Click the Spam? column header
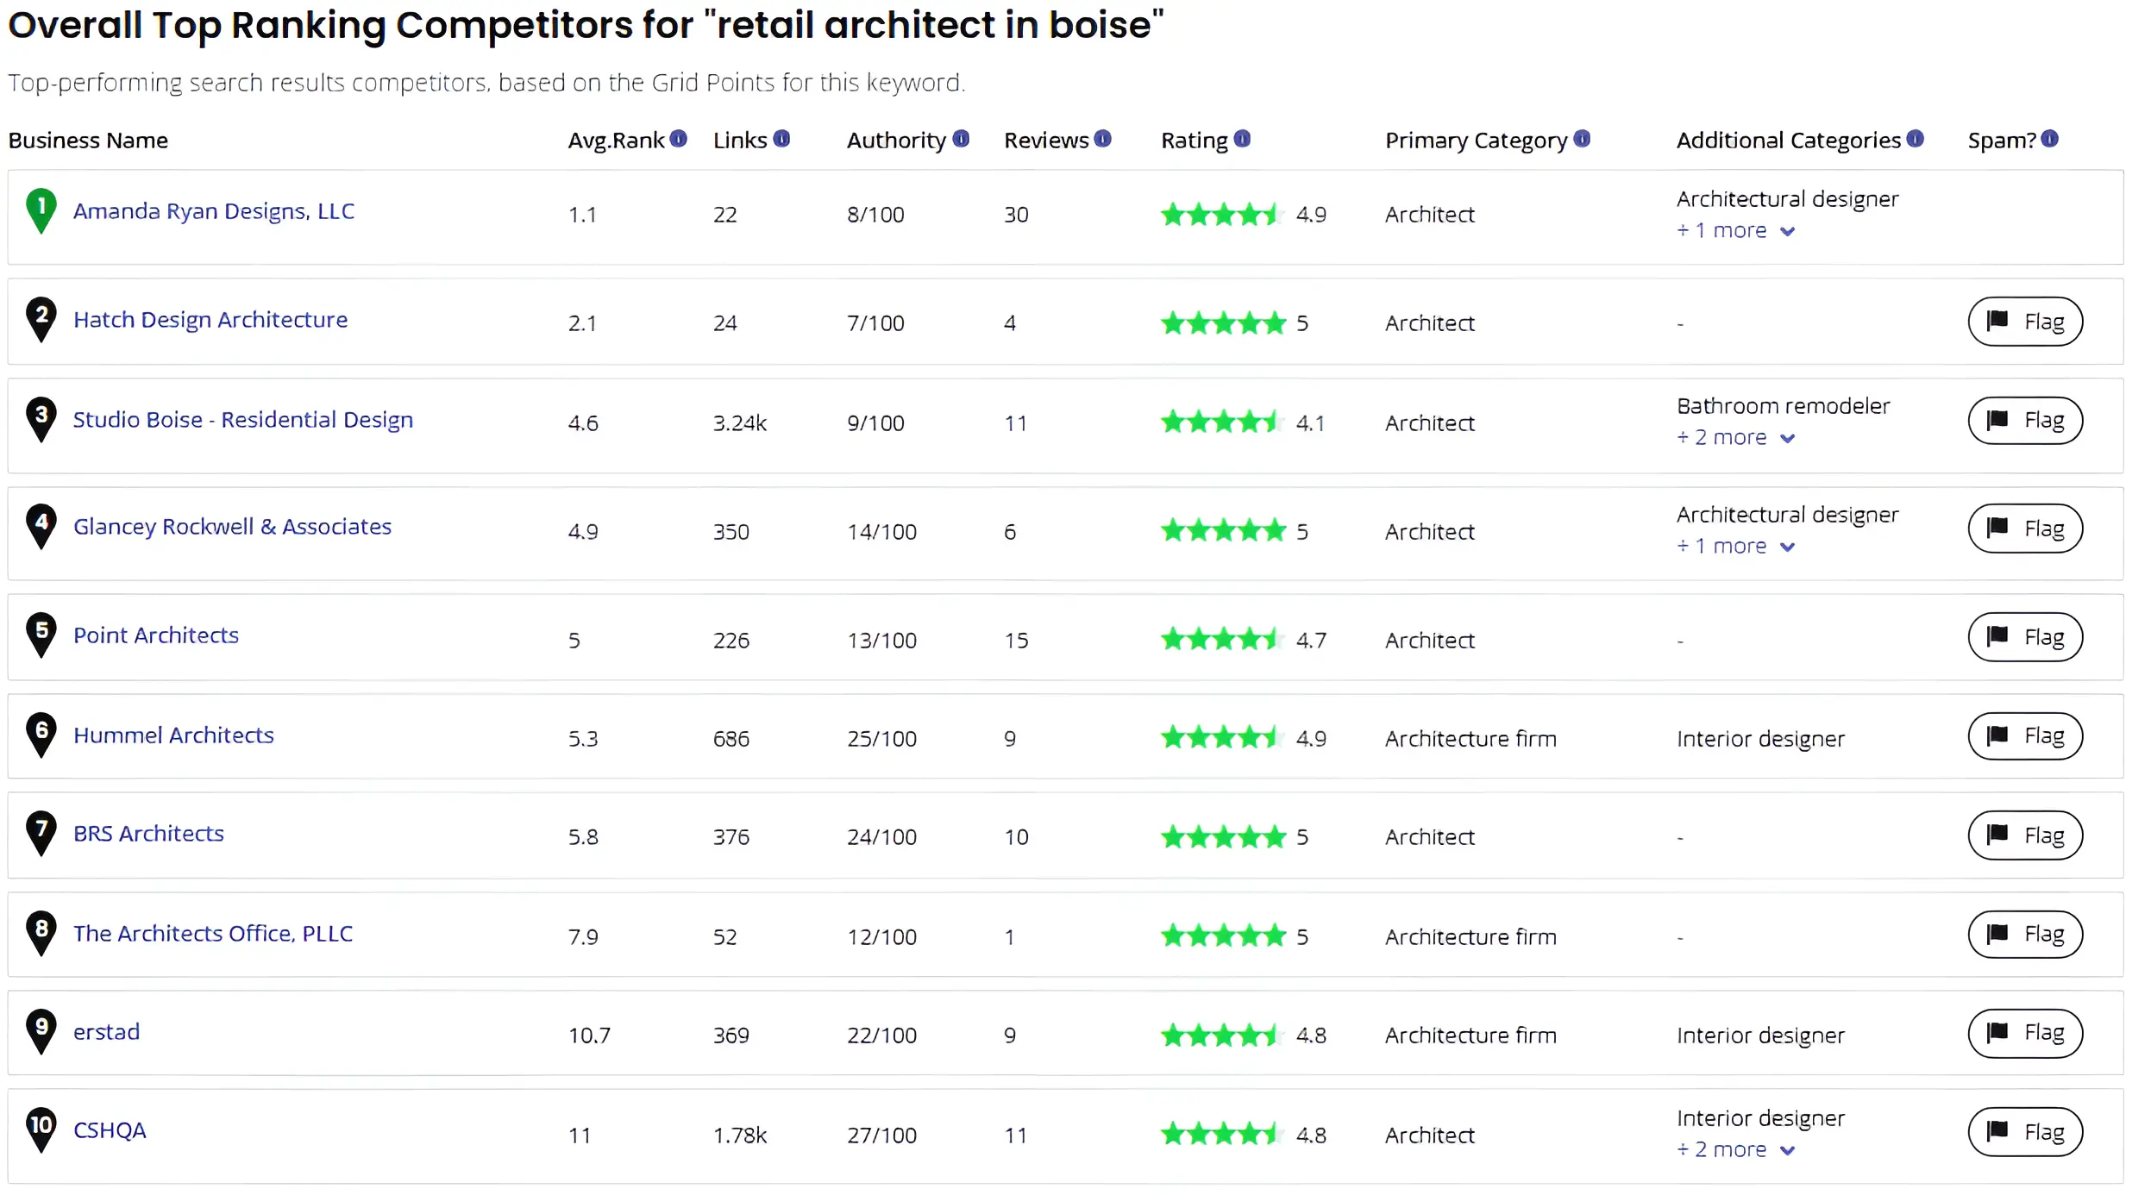The width and height of the screenshot is (2132, 1195). 2001,141
